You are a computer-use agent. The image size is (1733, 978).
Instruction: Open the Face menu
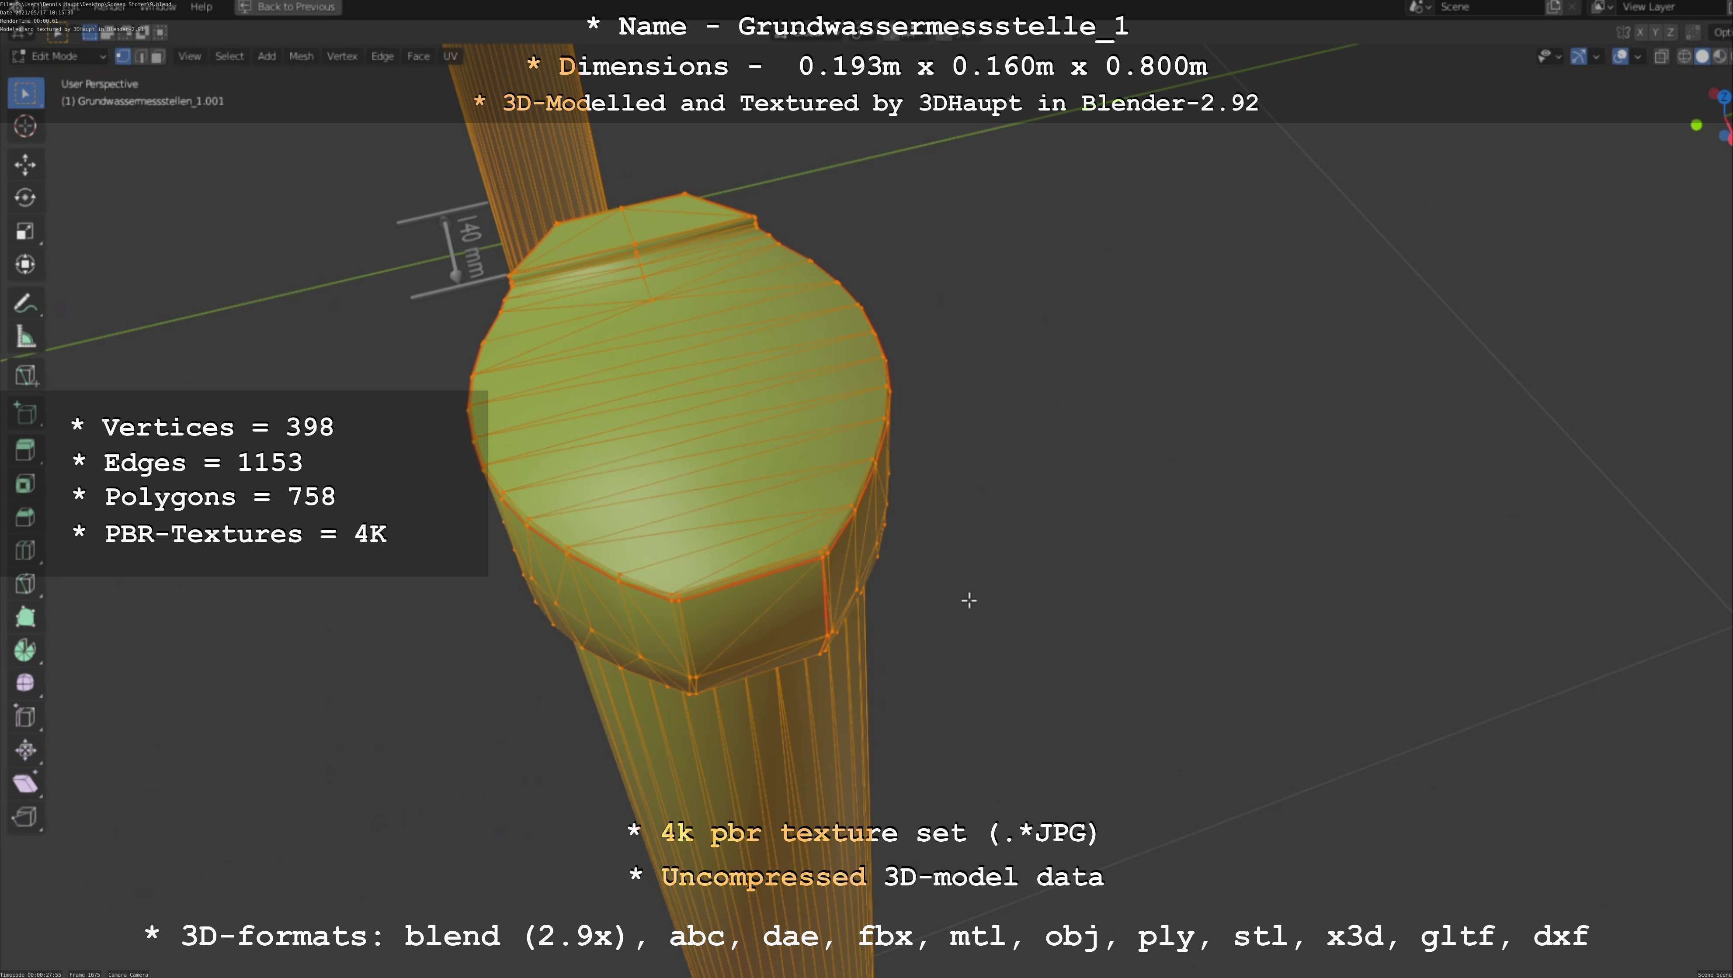point(418,56)
